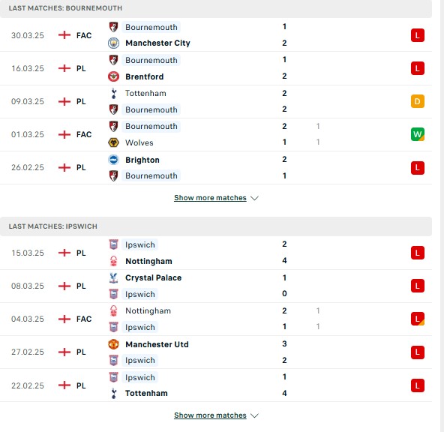This screenshot has height=432, width=444.
Task: Click the Brighton club crest icon
Action: [113, 160]
